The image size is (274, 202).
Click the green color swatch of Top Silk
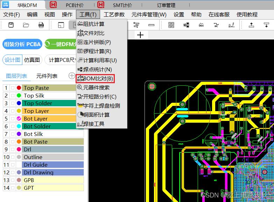click(x=19, y=95)
